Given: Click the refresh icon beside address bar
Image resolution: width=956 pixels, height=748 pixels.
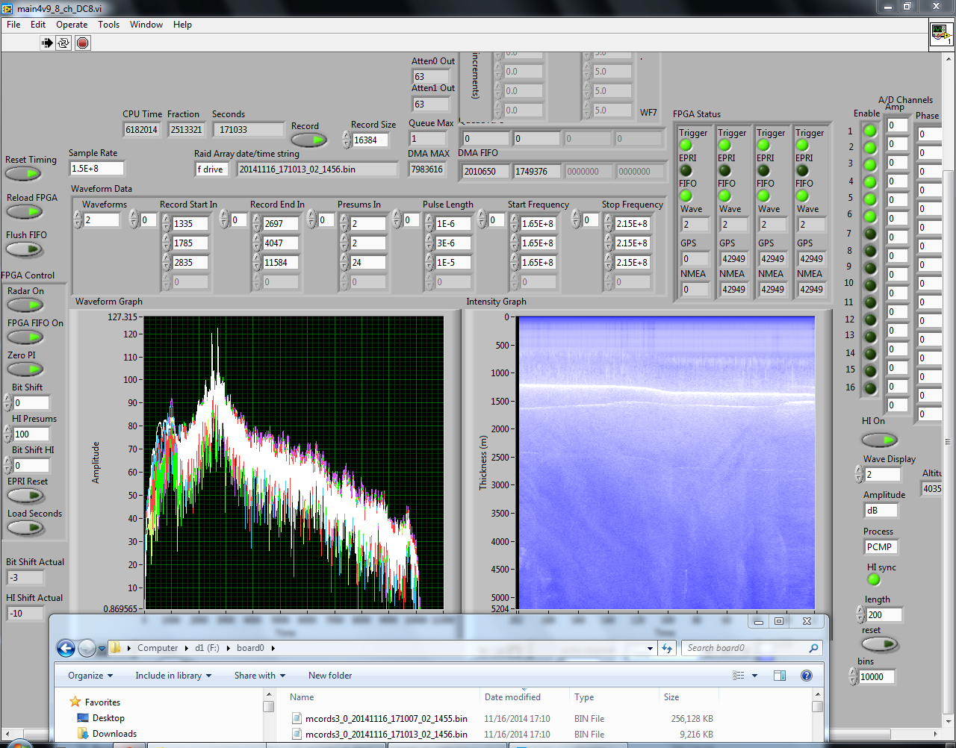Looking at the screenshot, I should click(x=667, y=648).
